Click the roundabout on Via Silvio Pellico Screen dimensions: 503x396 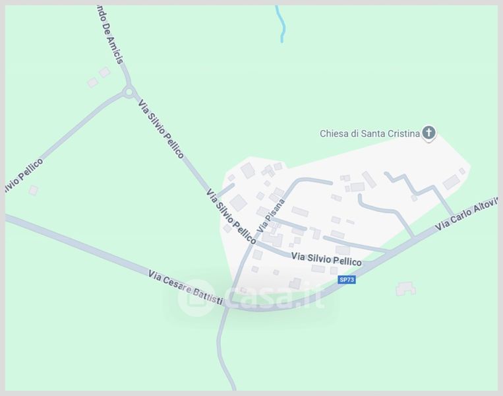[129, 92]
